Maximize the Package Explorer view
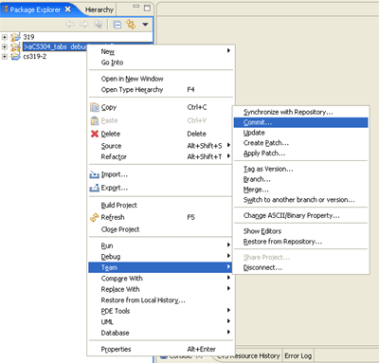 click(147, 8)
